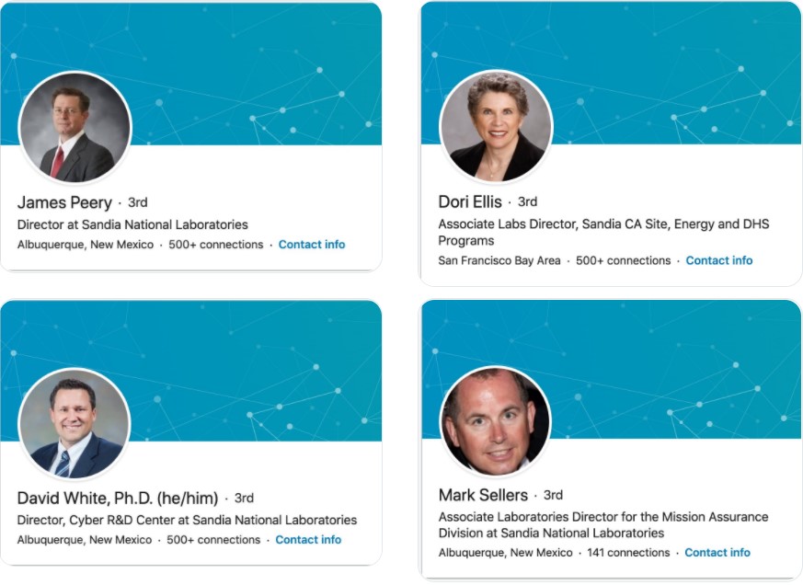Viewport: 803px width, 585px height.
Task: View David White's 500+ connections
Action: click(x=213, y=540)
